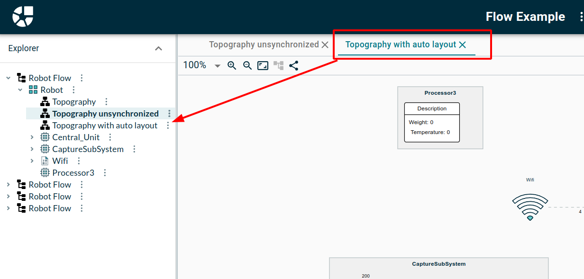Collapse the Explorer panel with chevron

point(159,48)
